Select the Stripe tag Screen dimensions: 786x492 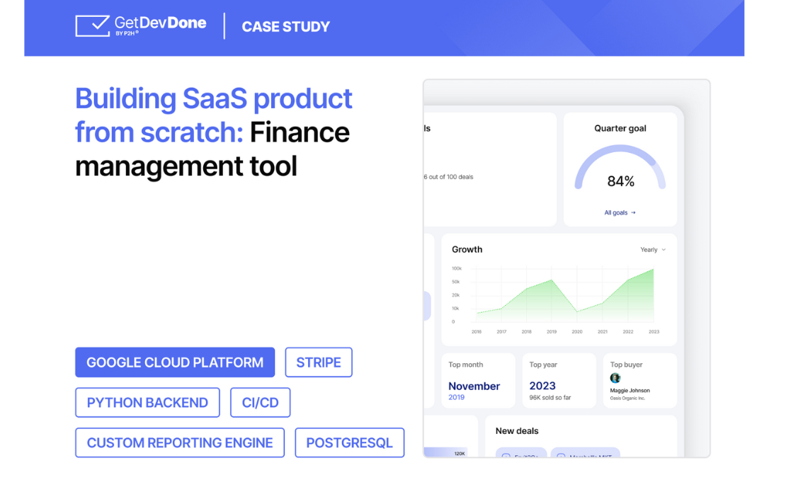(319, 362)
